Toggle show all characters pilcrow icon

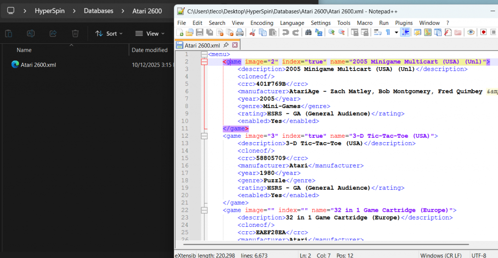point(388,33)
